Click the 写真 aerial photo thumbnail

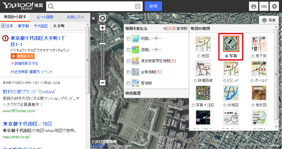coord(231,44)
